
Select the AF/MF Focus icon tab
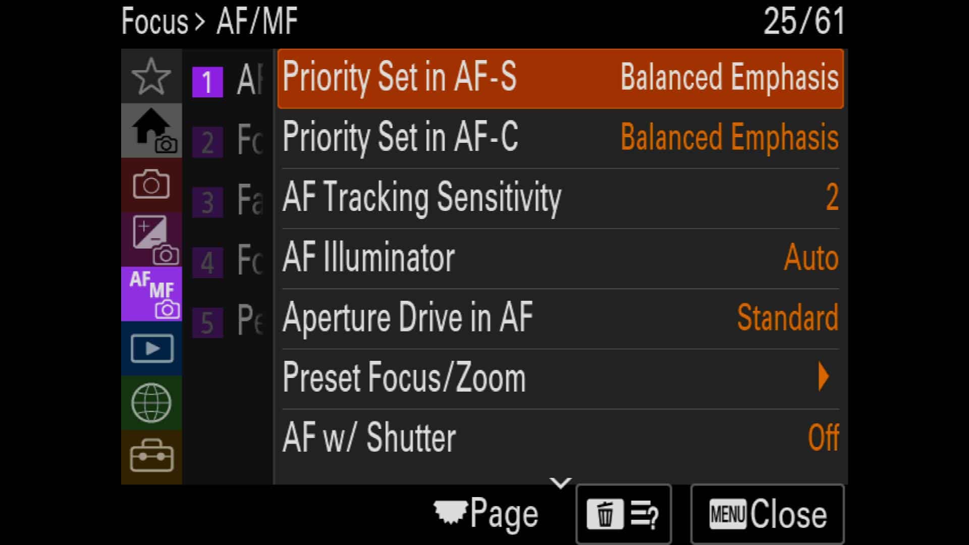151,294
